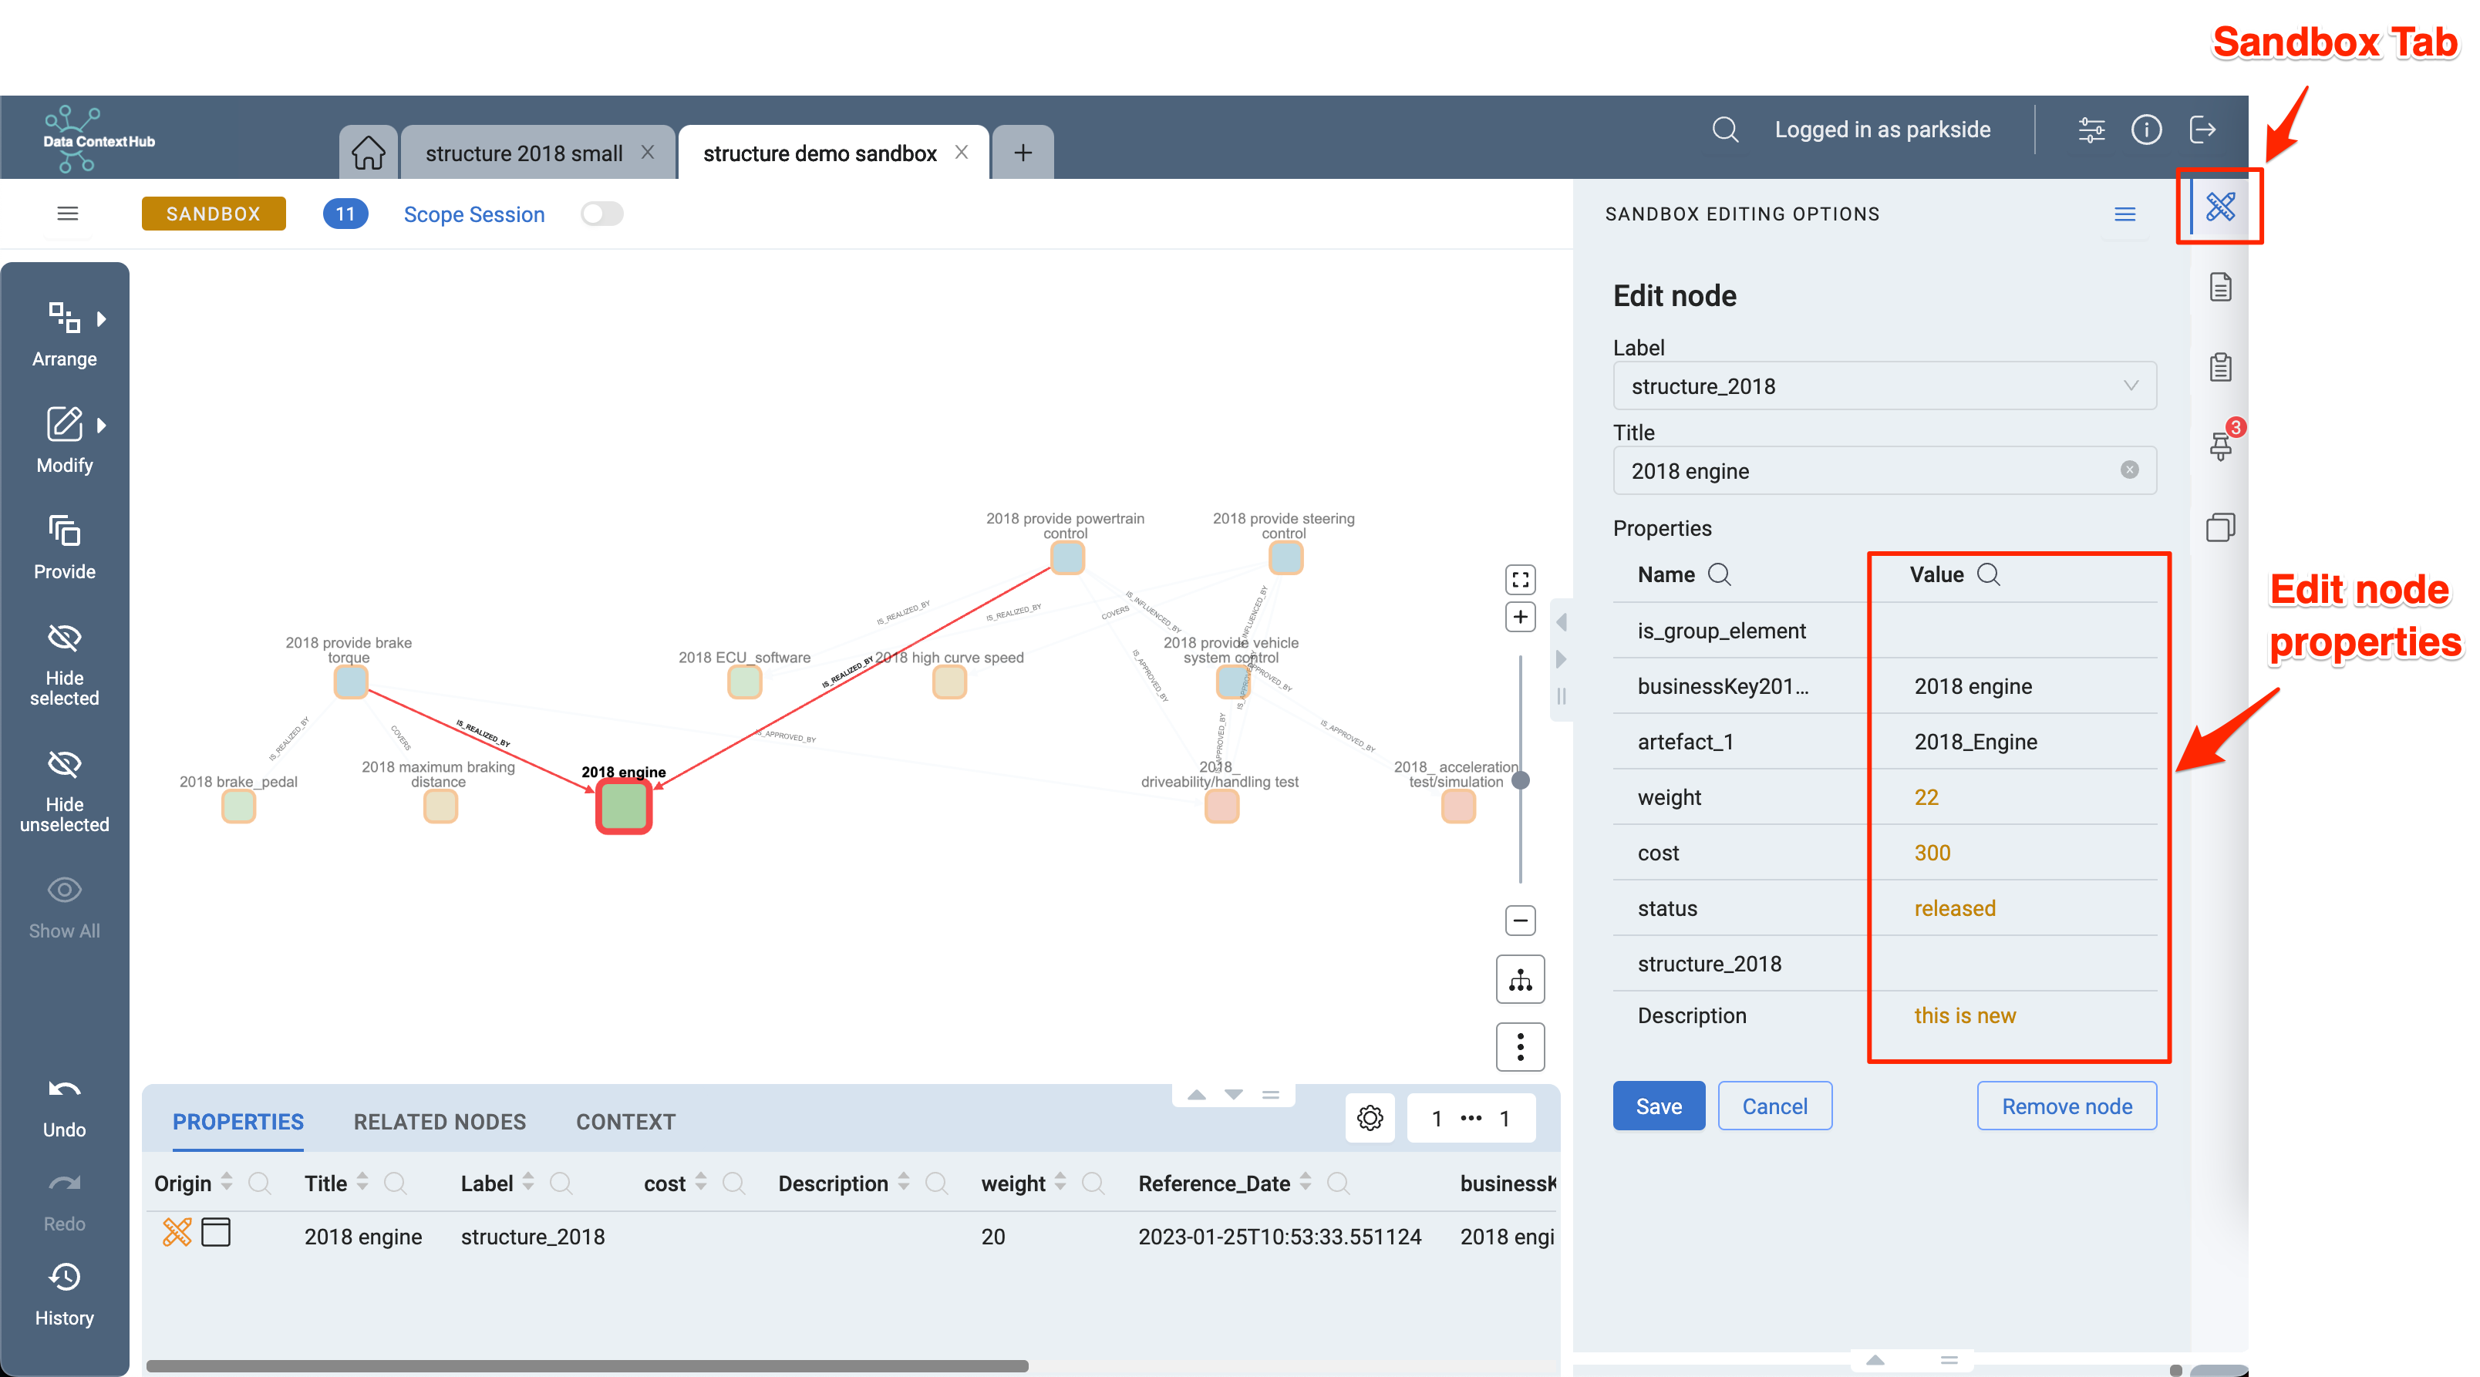
Task: Click the horizontal scrollbar of properties table
Action: [586, 1365]
